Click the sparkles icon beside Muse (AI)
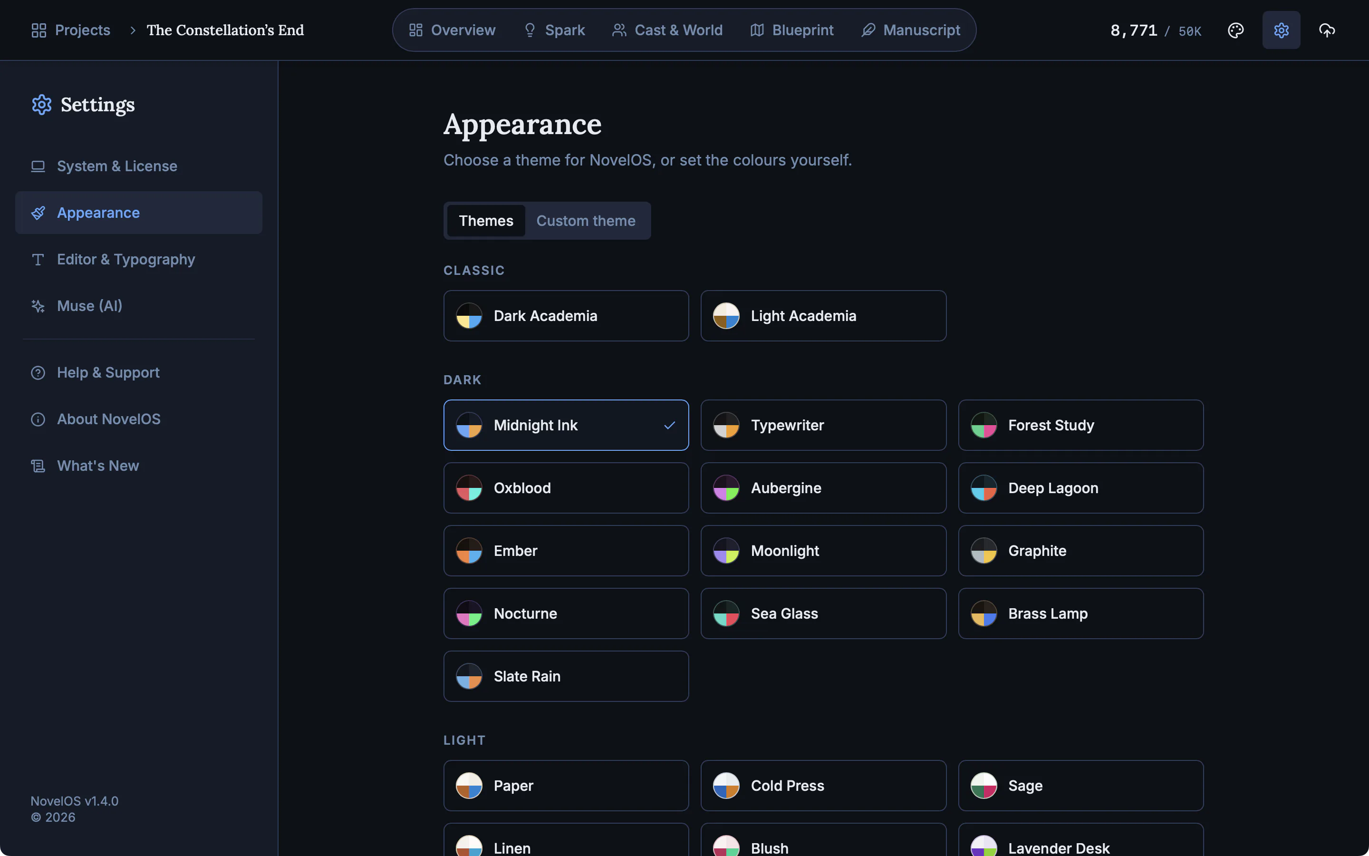The image size is (1369, 856). (38, 306)
